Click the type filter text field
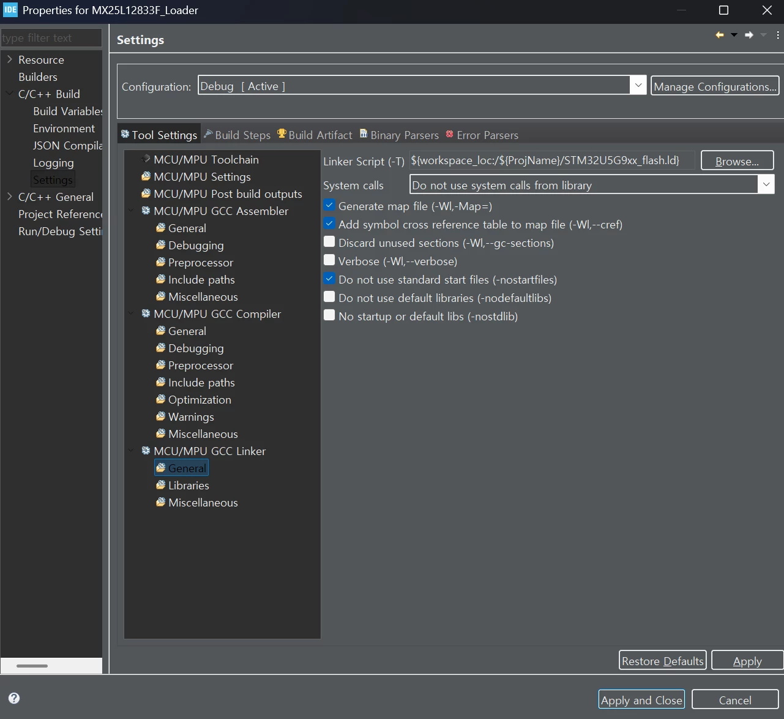 click(51, 37)
